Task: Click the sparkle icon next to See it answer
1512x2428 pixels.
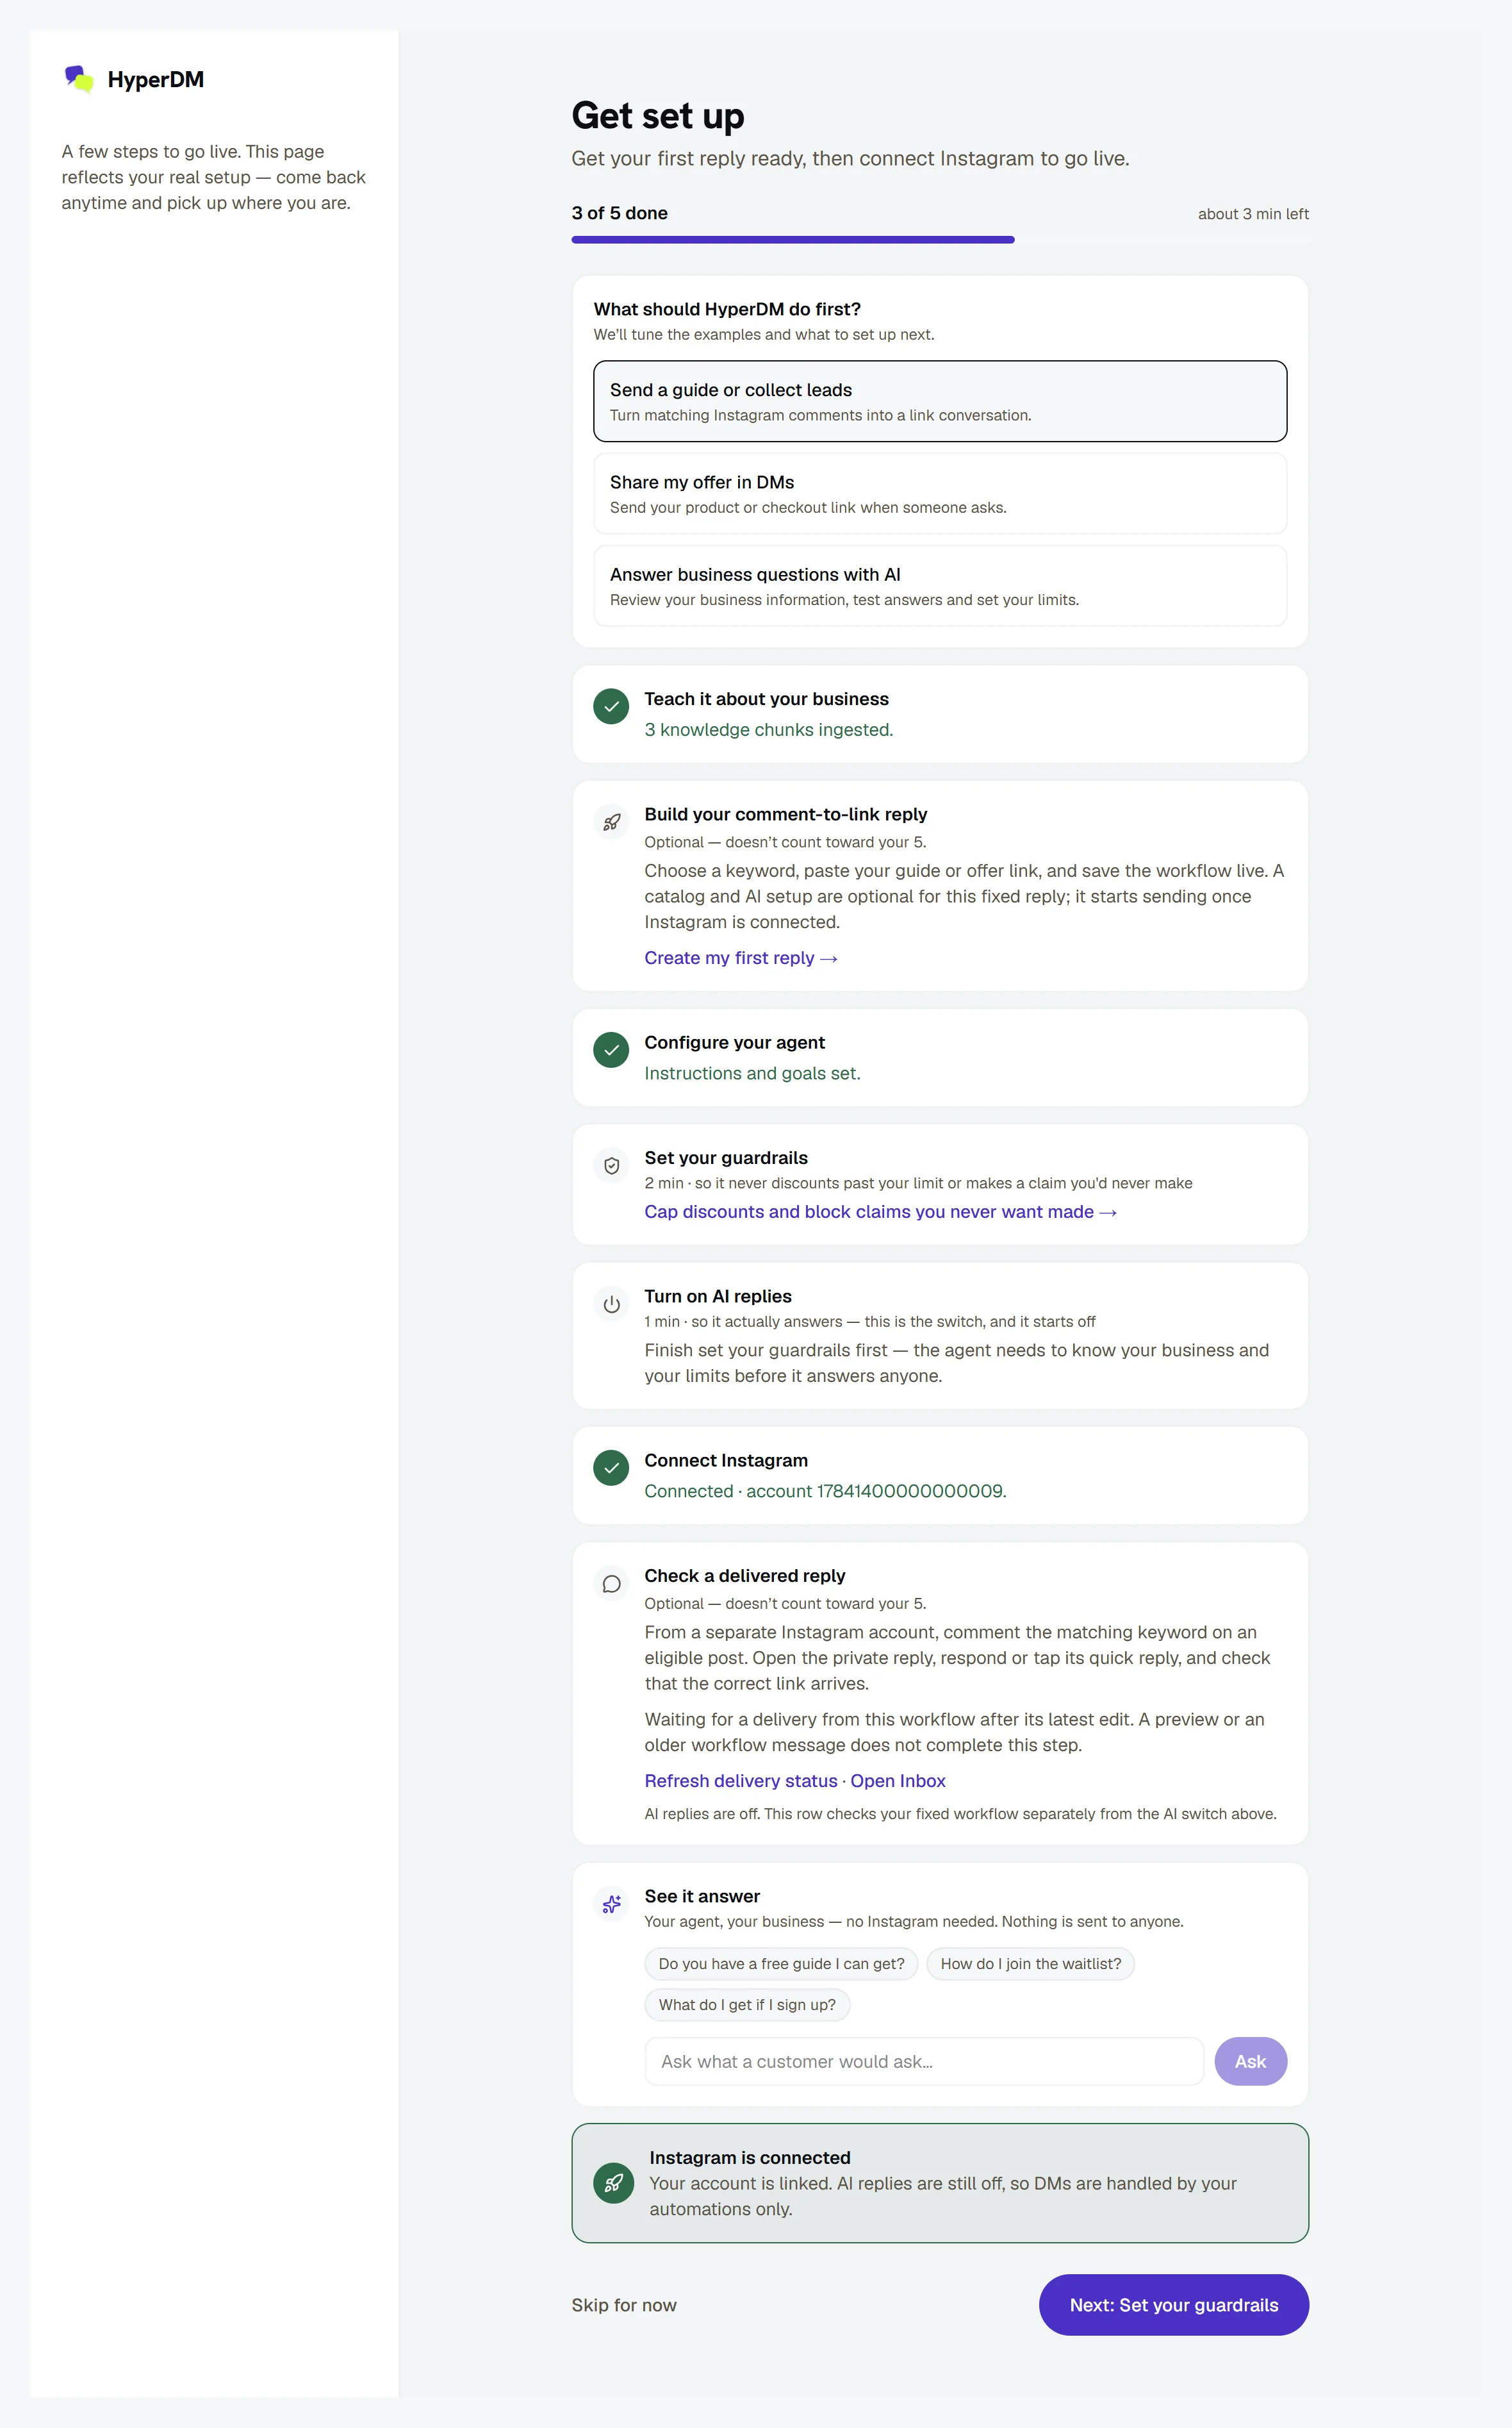Action: pos(611,1904)
